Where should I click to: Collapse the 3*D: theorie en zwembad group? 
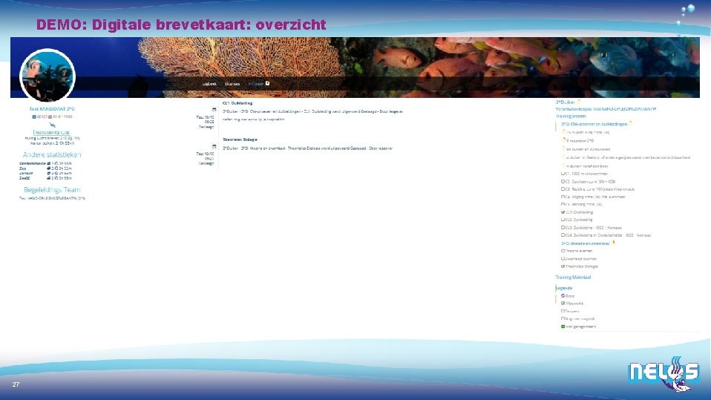pyautogui.click(x=586, y=243)
